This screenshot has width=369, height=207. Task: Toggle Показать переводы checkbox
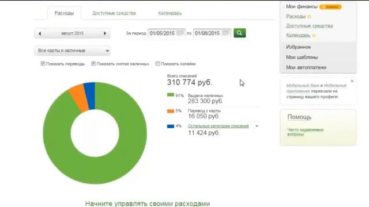43,64
